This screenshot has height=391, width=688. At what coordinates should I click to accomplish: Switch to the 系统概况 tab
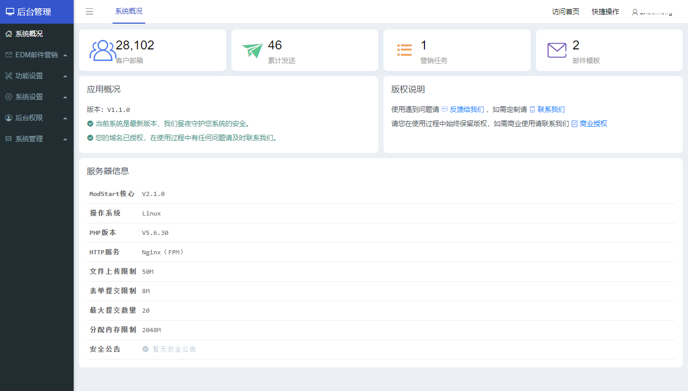128,11
